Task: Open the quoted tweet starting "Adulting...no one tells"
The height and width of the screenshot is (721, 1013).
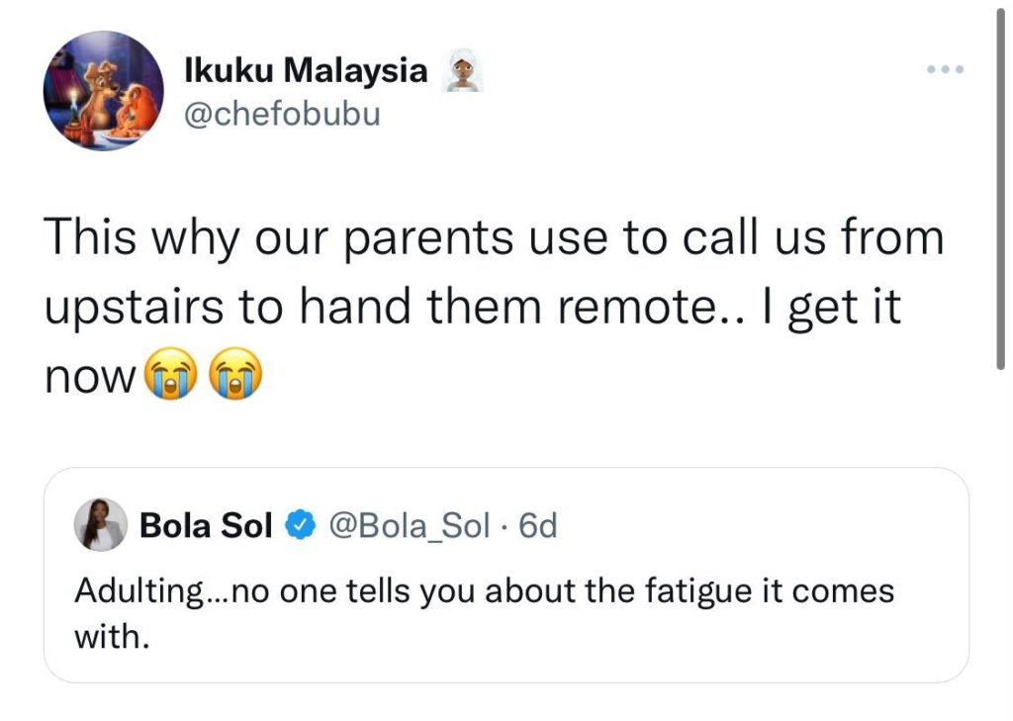Action: click(x=484, y=592)
